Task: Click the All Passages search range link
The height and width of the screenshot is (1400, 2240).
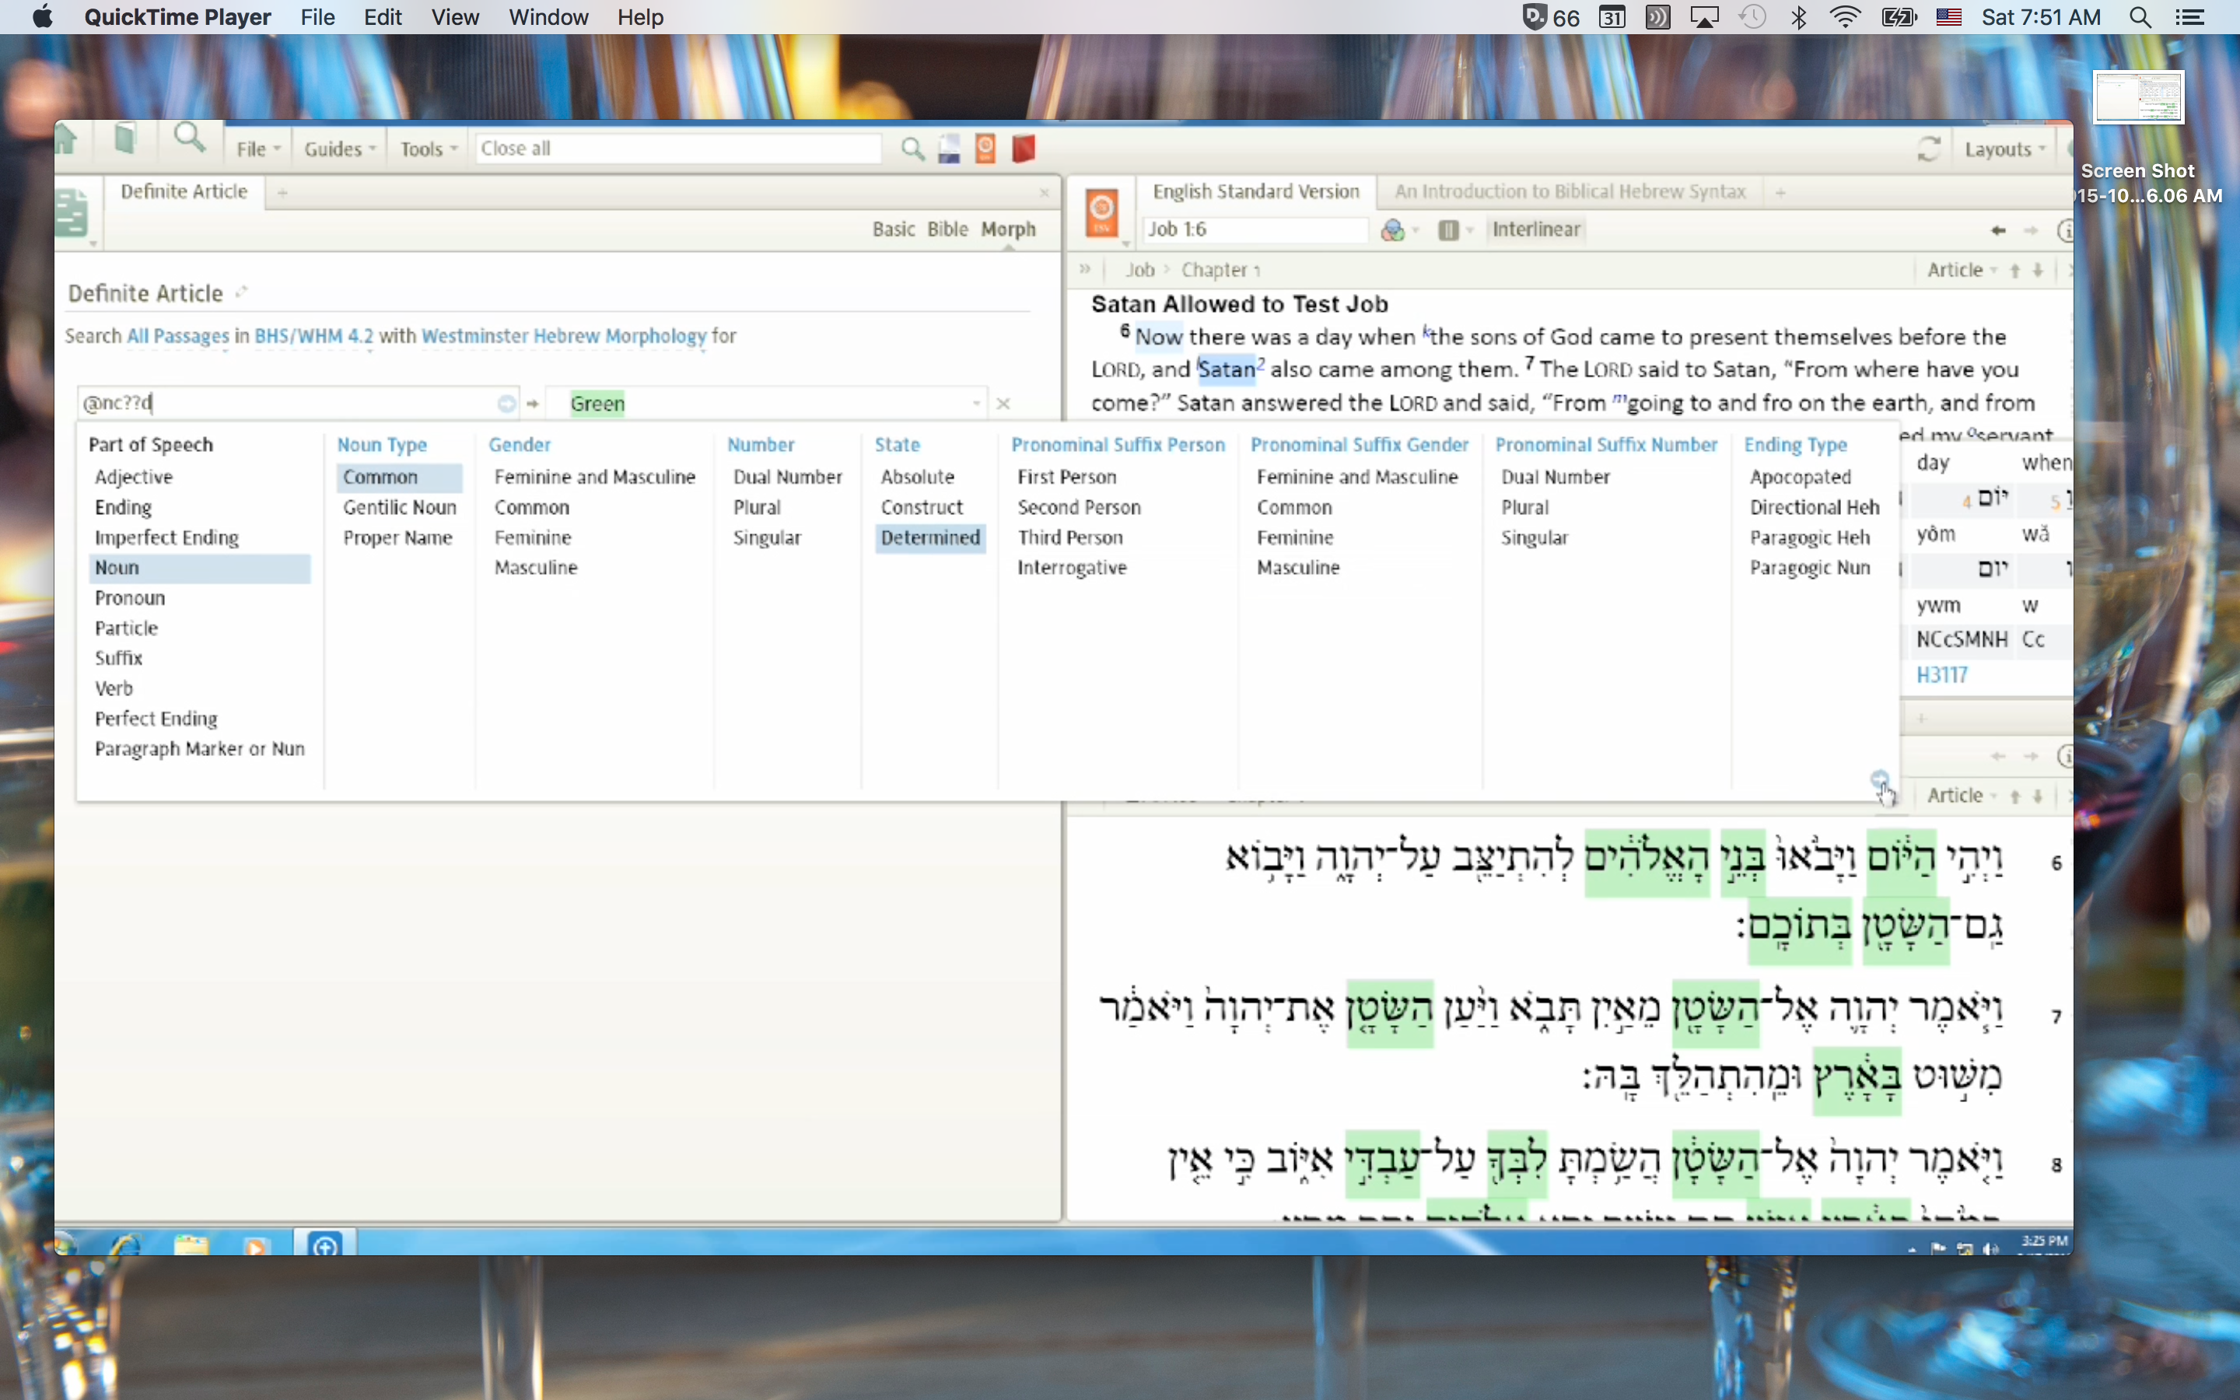Action: (177, 336)
